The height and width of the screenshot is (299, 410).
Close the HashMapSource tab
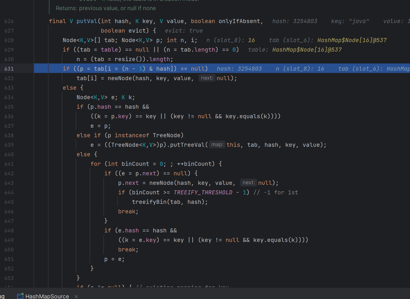point(76,296)
